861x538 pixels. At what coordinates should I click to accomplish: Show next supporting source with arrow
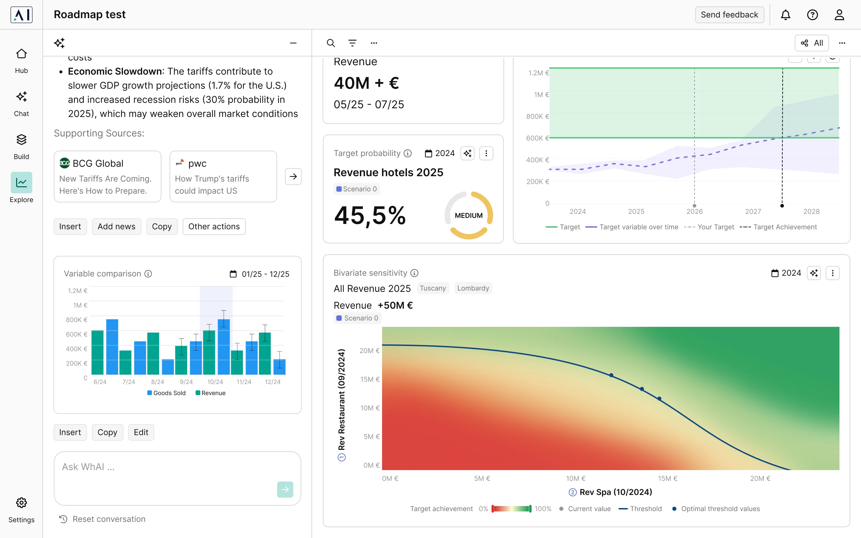click(293, 177)
